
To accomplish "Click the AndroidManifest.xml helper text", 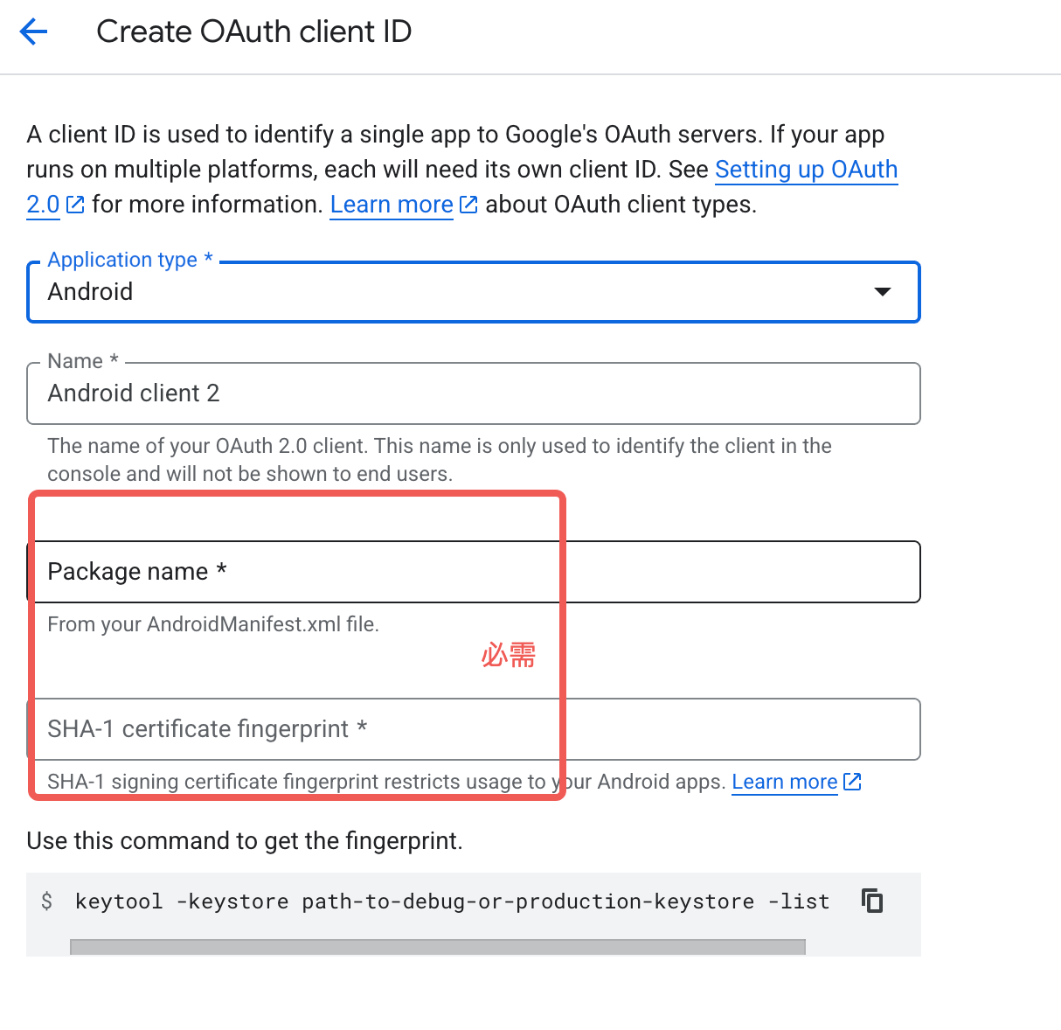I will [x=213, y=624].
